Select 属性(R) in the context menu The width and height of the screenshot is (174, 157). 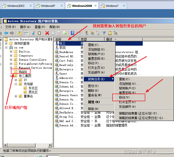click(x=99, y=102)
